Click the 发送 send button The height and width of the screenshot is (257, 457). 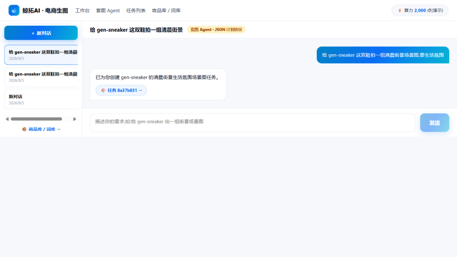point(435,123)
